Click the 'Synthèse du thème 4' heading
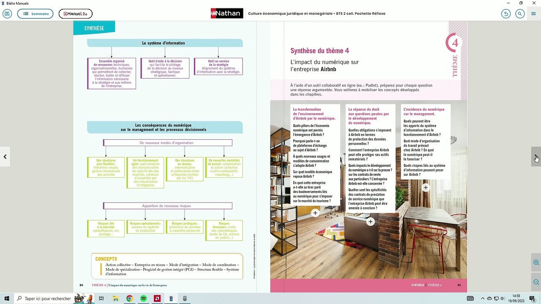The width and height of the screenshot is (541, 304). 320,51
